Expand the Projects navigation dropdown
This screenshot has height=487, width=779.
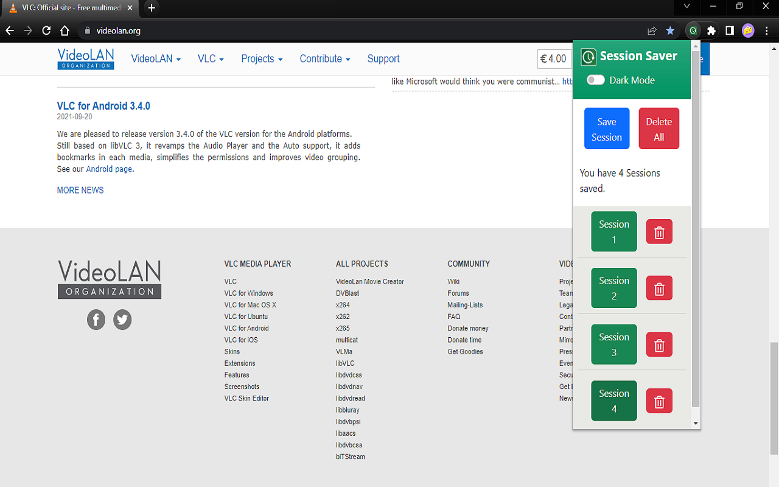pos(262,58)
